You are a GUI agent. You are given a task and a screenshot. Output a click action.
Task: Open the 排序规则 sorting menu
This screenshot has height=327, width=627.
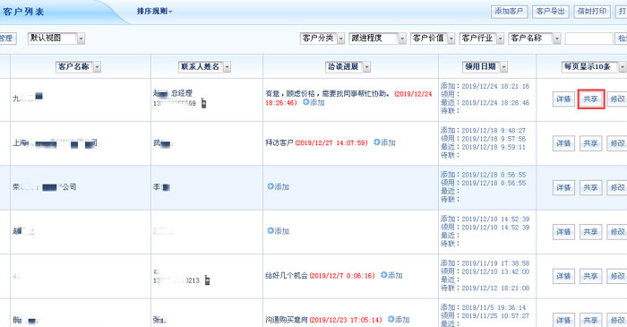pos(154,11)
